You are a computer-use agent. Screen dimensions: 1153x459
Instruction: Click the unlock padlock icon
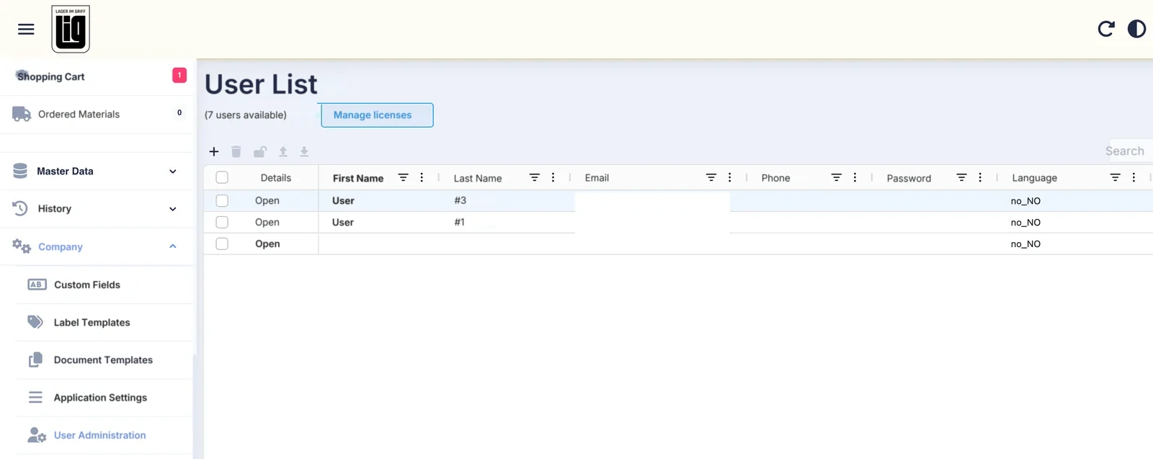260,151
